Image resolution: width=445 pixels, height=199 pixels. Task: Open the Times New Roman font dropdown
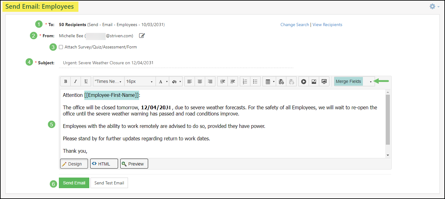[108, 81]
